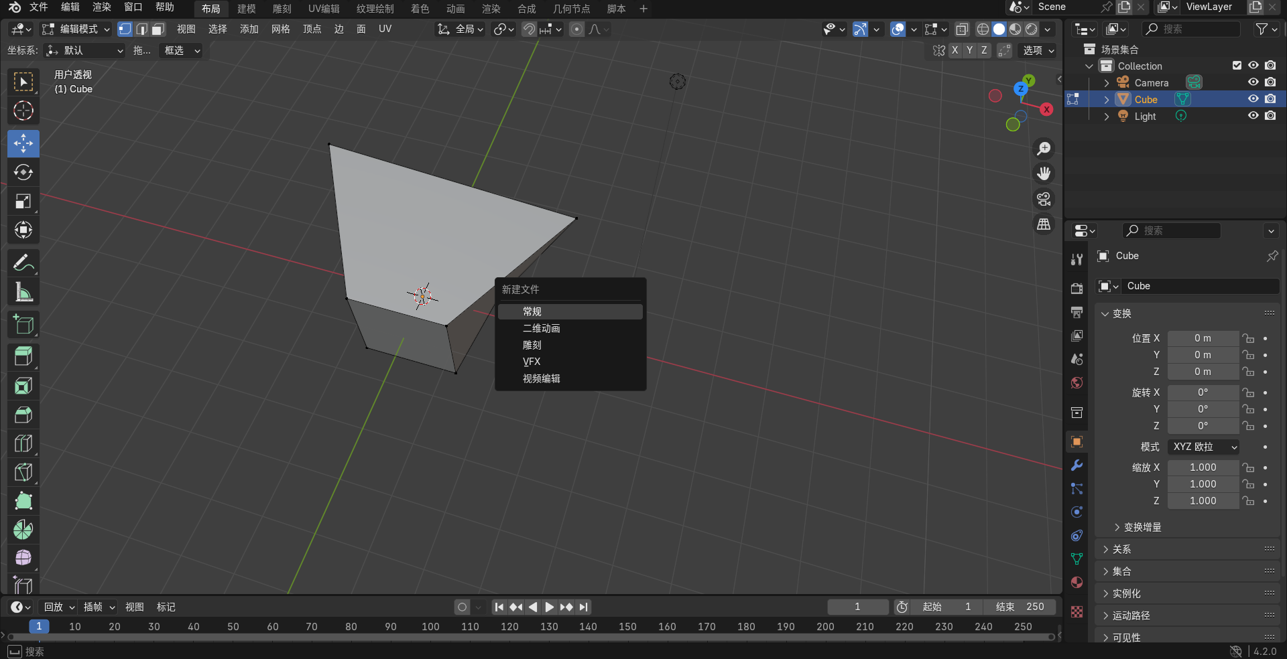Uncheck the Collection exclude checkbox

[1237, 66]
